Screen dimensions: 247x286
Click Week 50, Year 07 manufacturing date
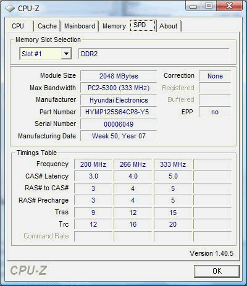click(x=119, y=136)
